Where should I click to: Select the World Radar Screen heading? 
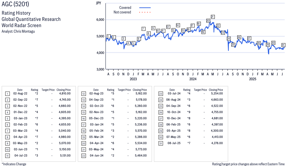coord(21,25)
